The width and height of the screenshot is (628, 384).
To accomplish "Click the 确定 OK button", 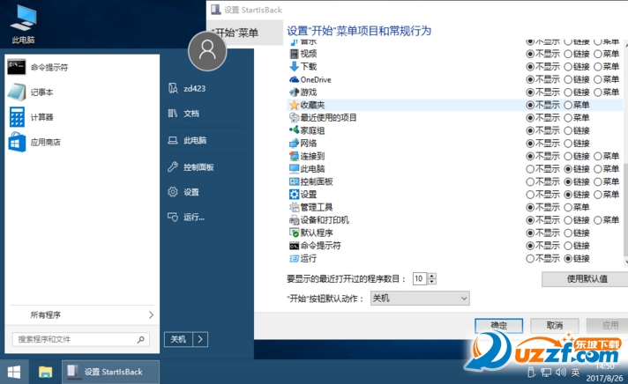I will tap(498, 325).
